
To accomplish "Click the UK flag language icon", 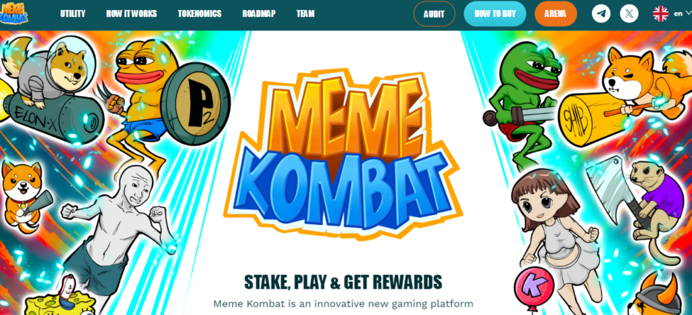I will (660, 14).
